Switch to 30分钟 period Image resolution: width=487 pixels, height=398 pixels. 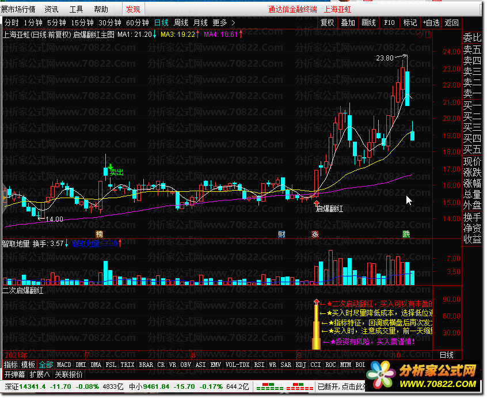click(109, 22)
